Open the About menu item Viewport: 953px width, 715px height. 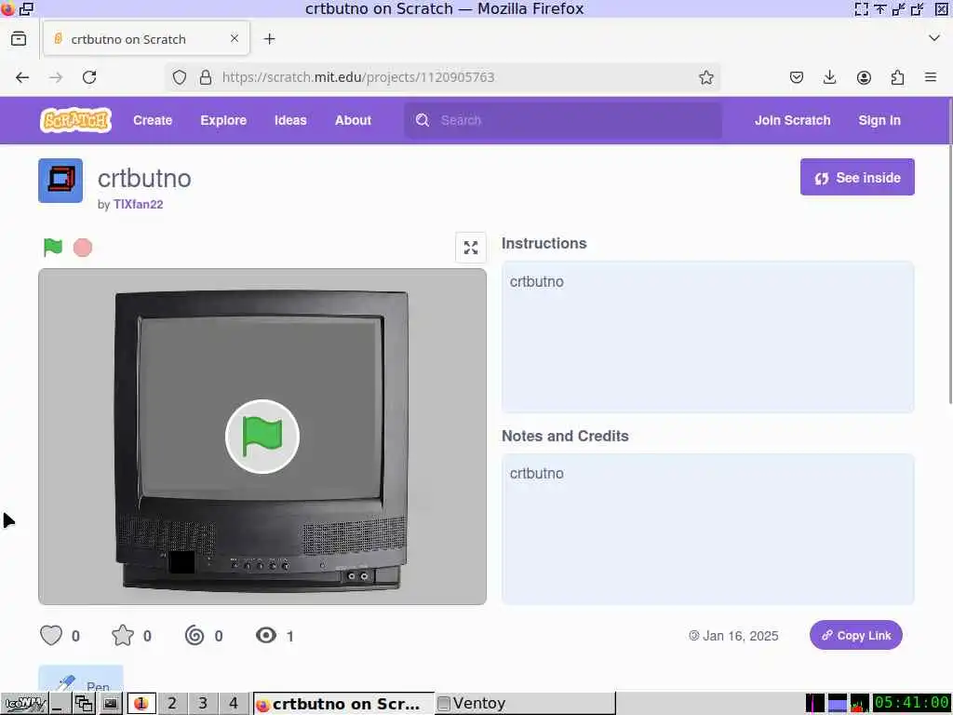tap(353, 120)
